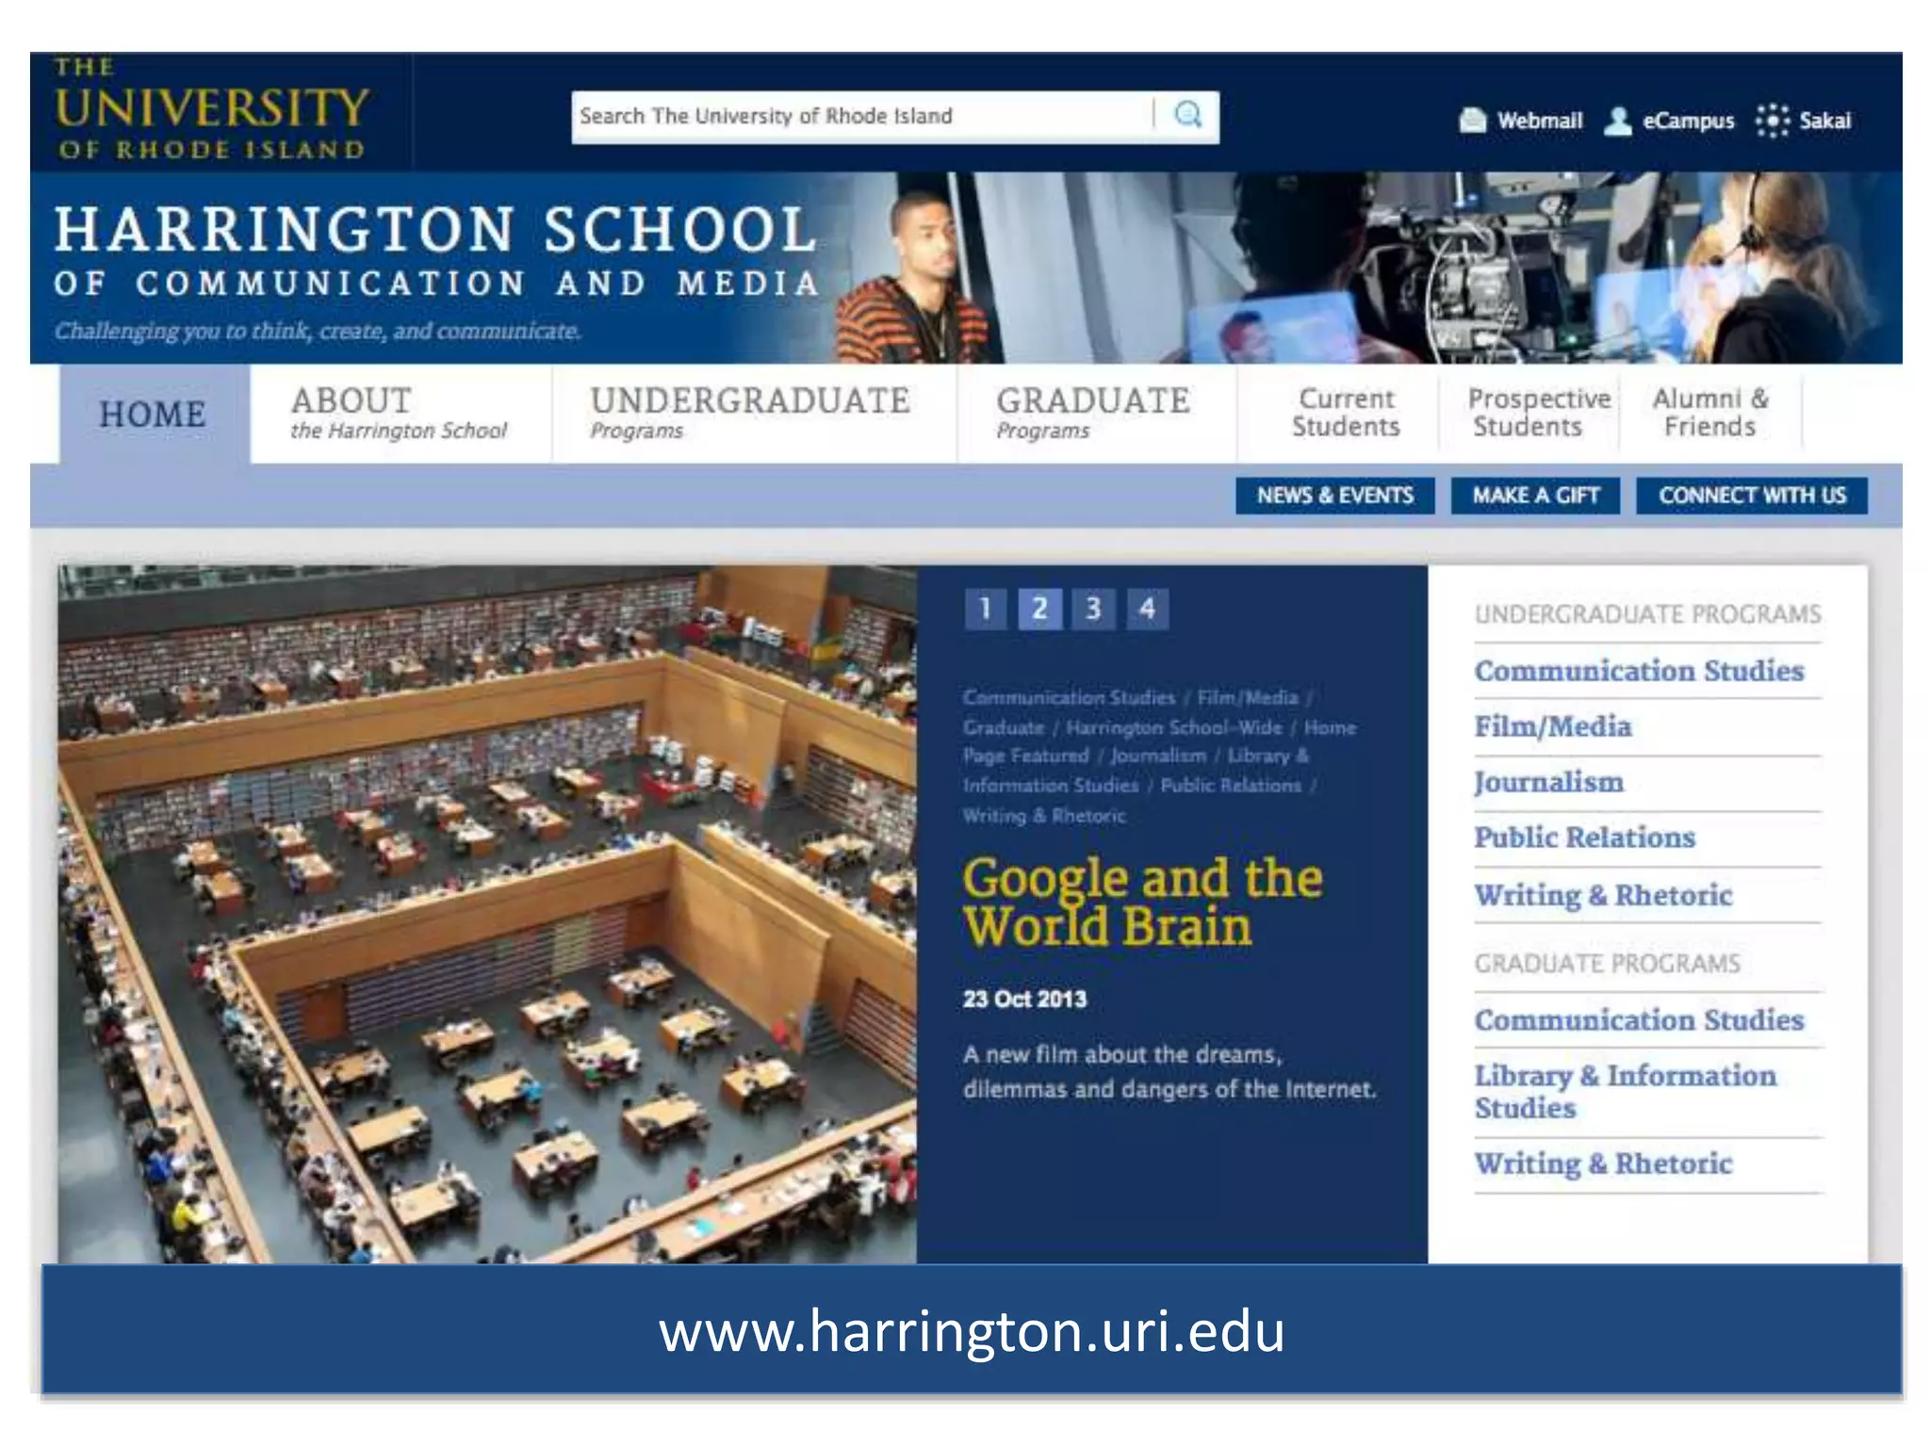
Task: Select Current Students nav item
Action: pyautogui.click(x=1346, y=413)
